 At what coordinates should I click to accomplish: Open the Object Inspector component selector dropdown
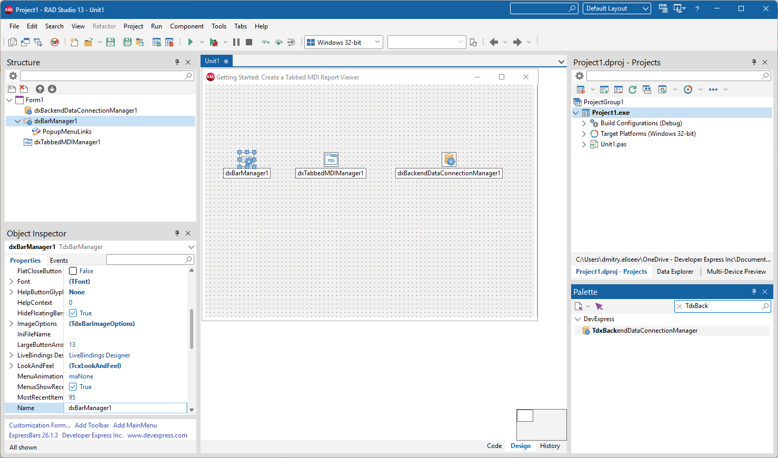191,247
